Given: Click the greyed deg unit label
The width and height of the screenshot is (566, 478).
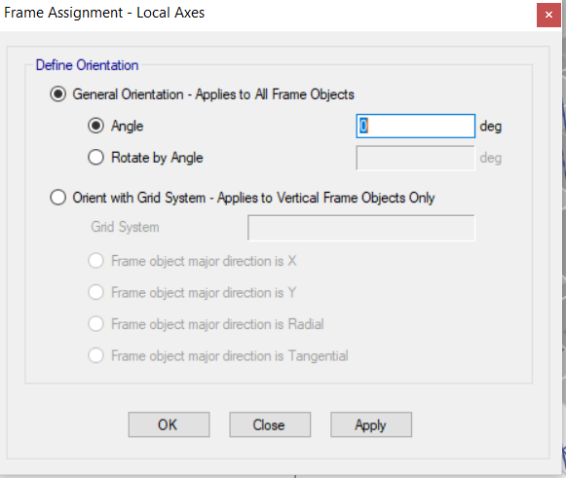Looking at the screenshot, I should click(491, 158).
